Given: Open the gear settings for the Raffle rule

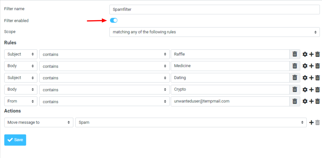Looking at the screenshot, I should (305, 54).
